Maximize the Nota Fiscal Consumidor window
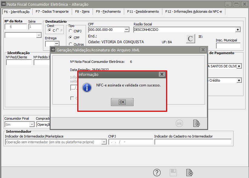 click(x=236, y=4)
